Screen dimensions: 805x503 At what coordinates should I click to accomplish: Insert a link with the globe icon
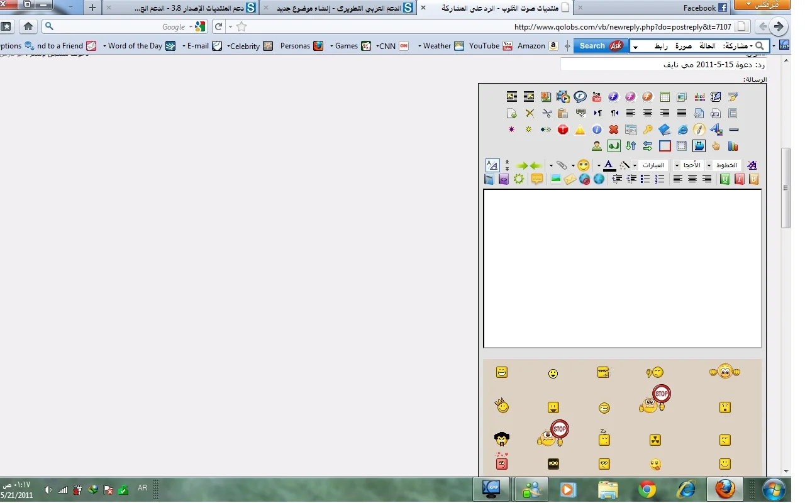599,179
